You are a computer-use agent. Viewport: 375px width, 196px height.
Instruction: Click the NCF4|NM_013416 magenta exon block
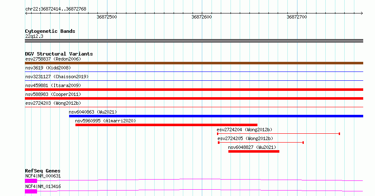point(31,191)
